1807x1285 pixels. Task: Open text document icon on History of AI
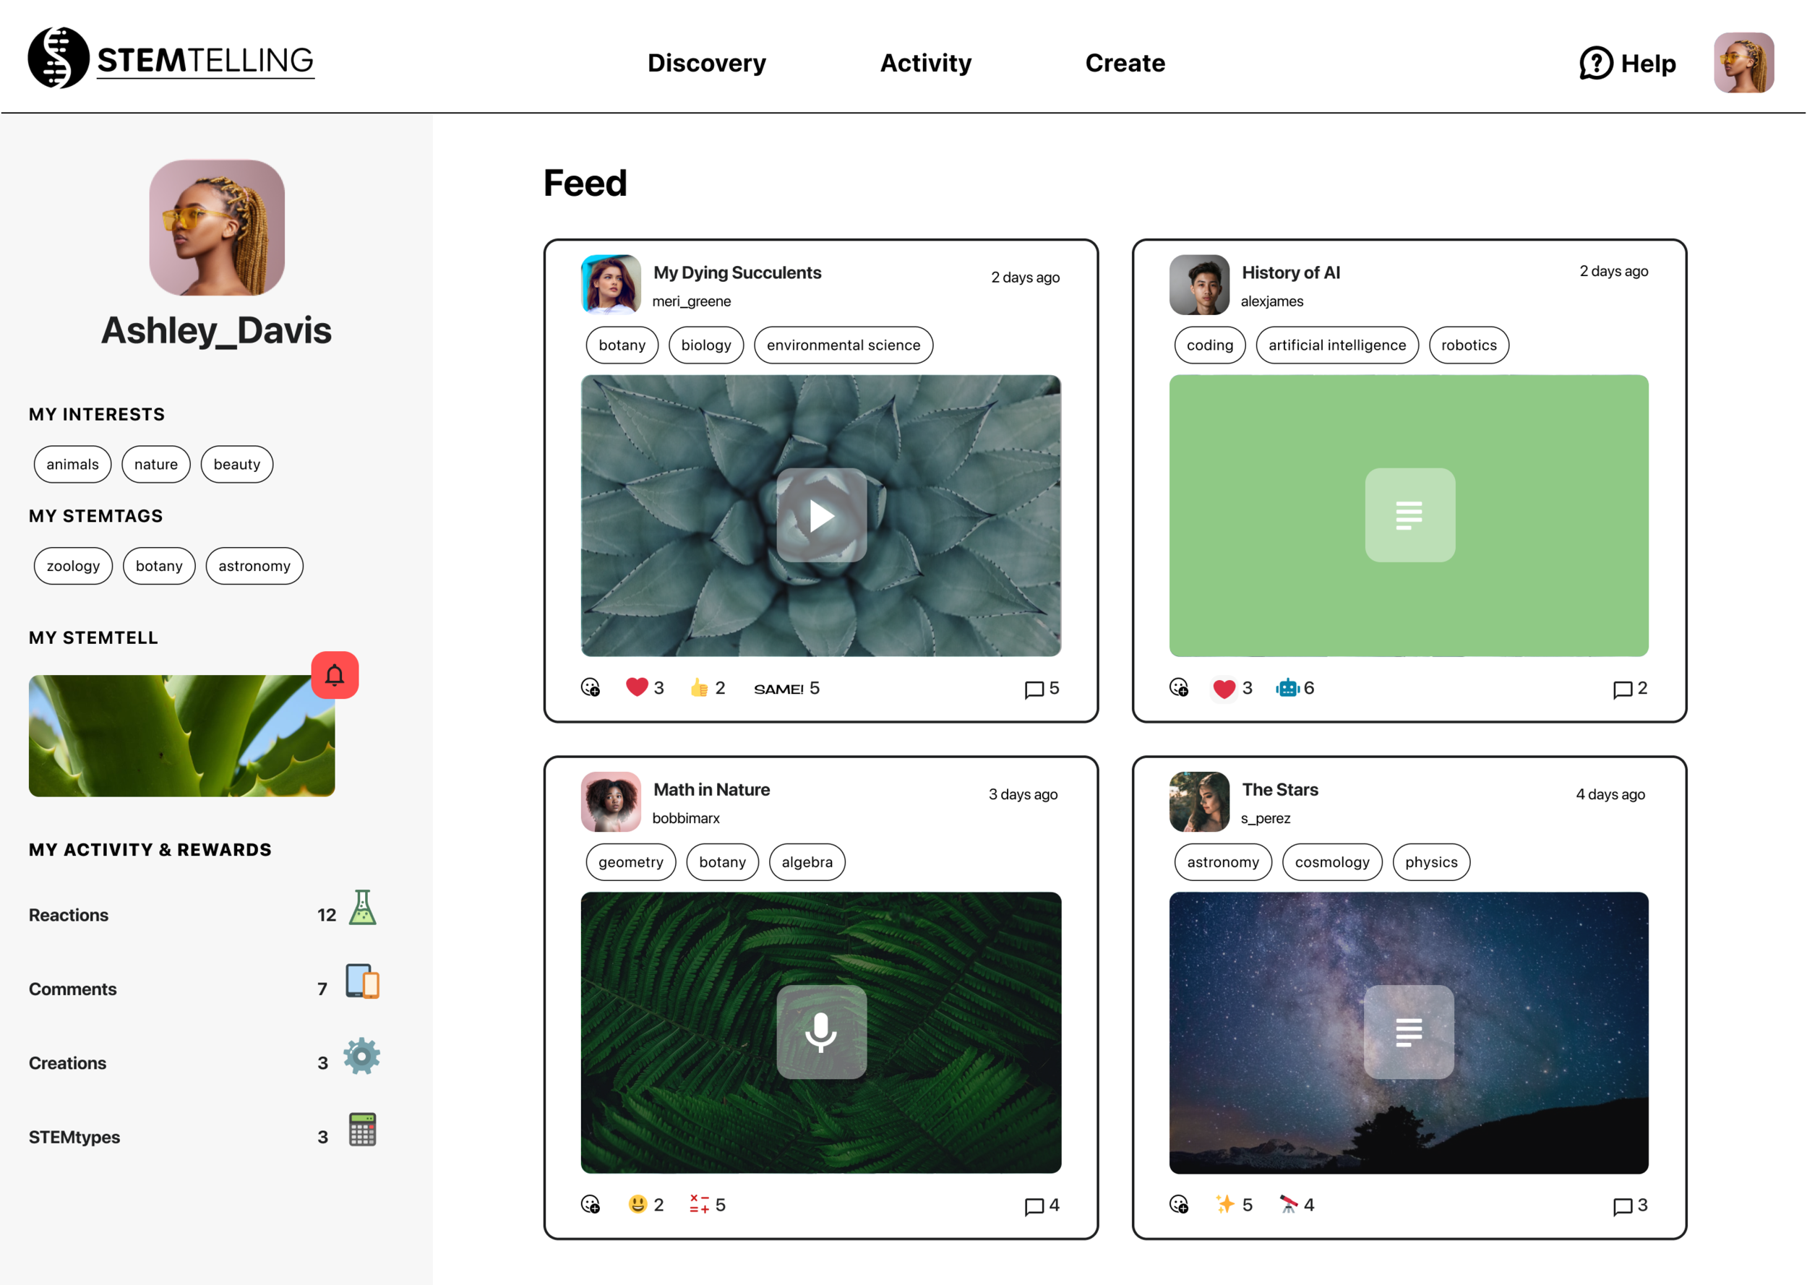(x=1410, y=515)
